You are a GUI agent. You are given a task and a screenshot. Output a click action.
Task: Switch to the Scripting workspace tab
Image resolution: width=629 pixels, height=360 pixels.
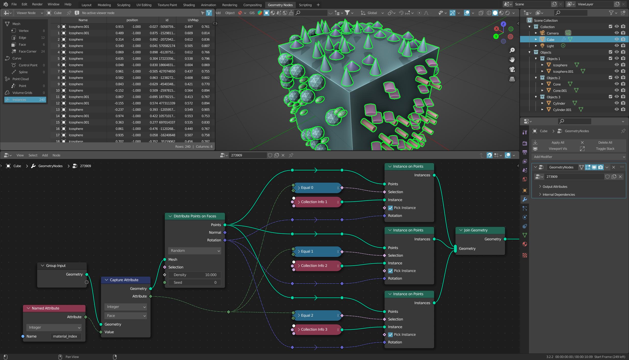tap(305, 5)
